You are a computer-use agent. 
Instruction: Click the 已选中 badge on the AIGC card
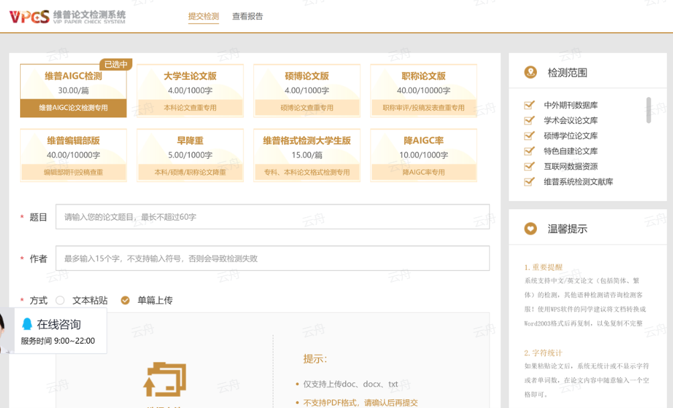click(116, 64)
